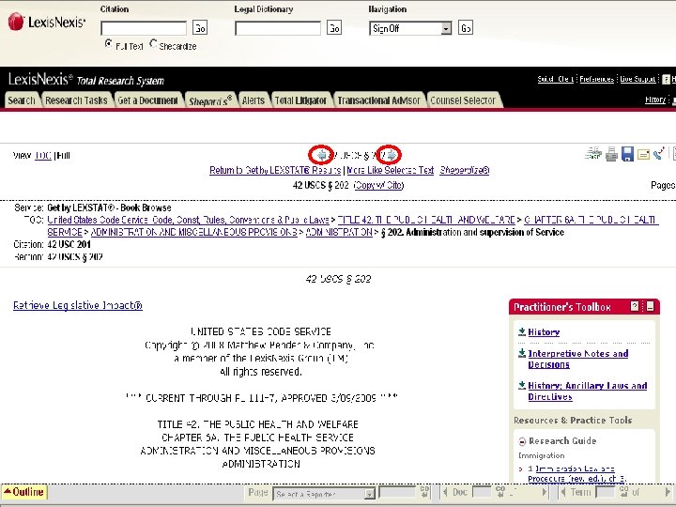Open the Total Litigator tab
This screenshot has height=507, width=676.
(300, 100)
